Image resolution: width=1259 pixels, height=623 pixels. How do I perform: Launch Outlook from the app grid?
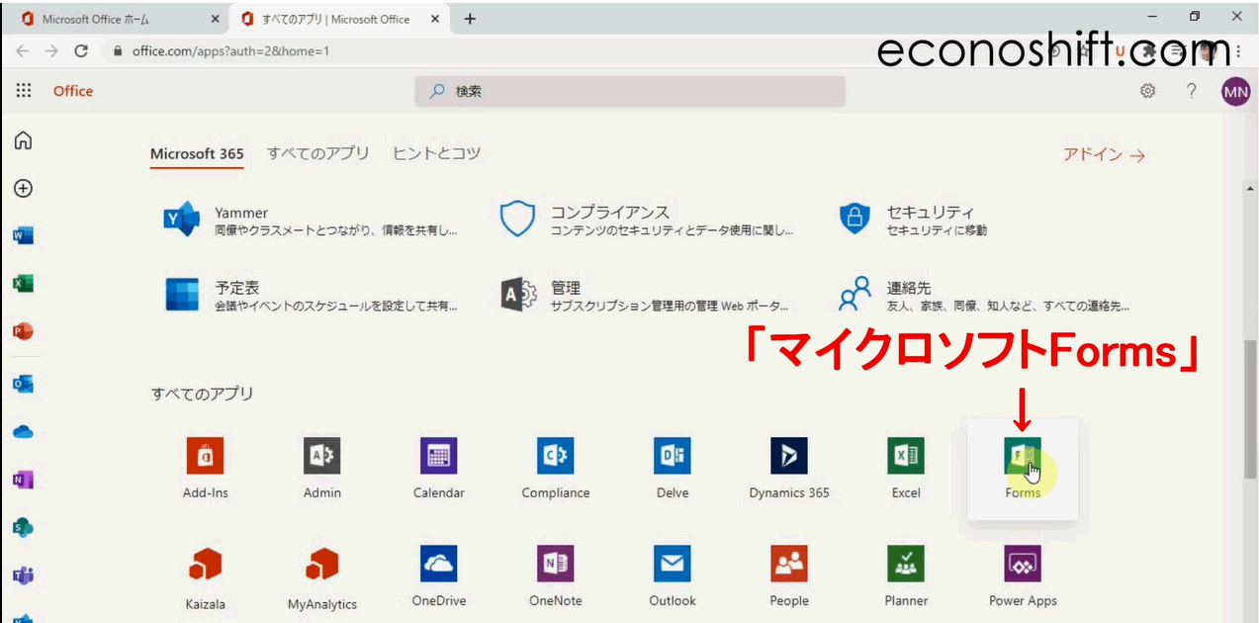tap(672, 564)
